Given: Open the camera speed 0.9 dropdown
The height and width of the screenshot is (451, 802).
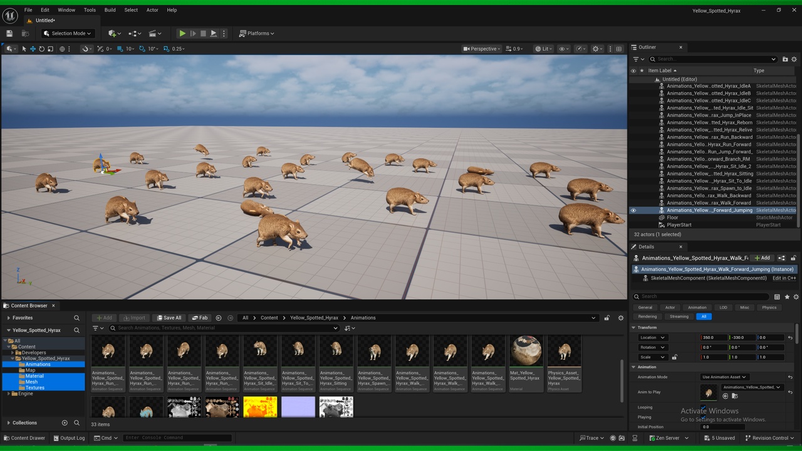Looking at the screenshot, I should (x=515, y=49).
